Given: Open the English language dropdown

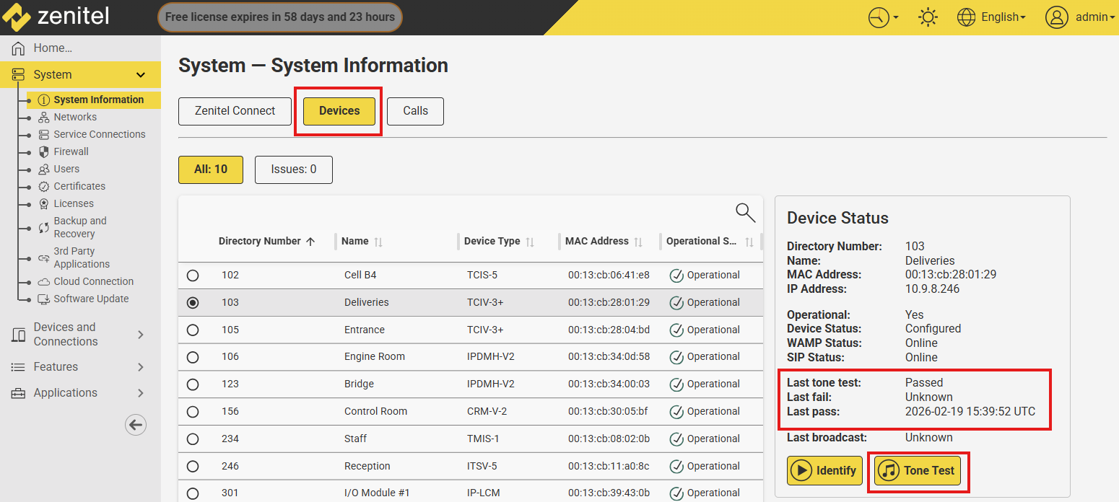Looking at the screenshot, I should point(991,17).
